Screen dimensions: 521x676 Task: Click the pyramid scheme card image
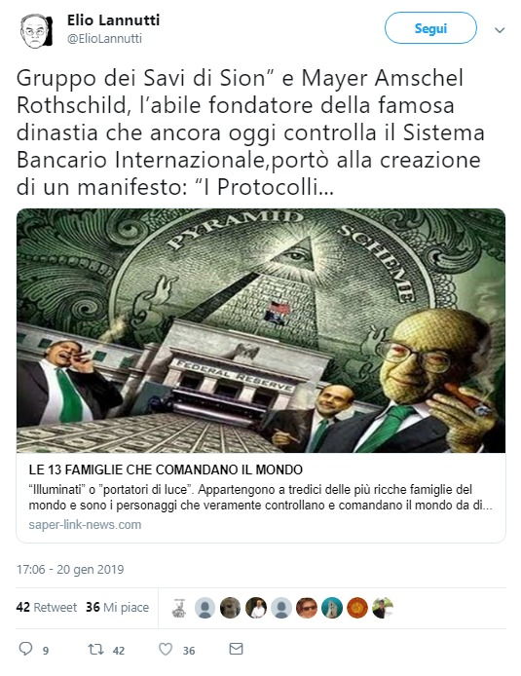(261, 330)
